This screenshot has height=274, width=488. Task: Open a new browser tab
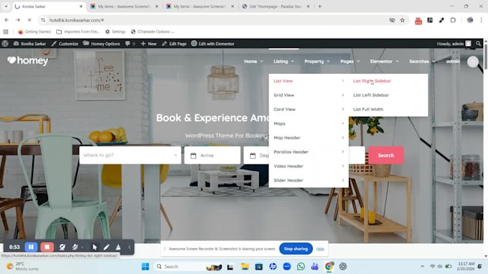319,6
